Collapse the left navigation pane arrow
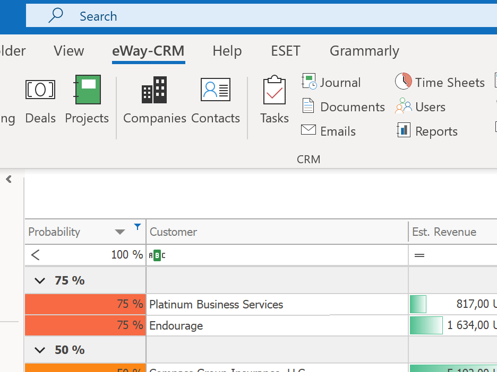497x372 pixels. (9, 179)
